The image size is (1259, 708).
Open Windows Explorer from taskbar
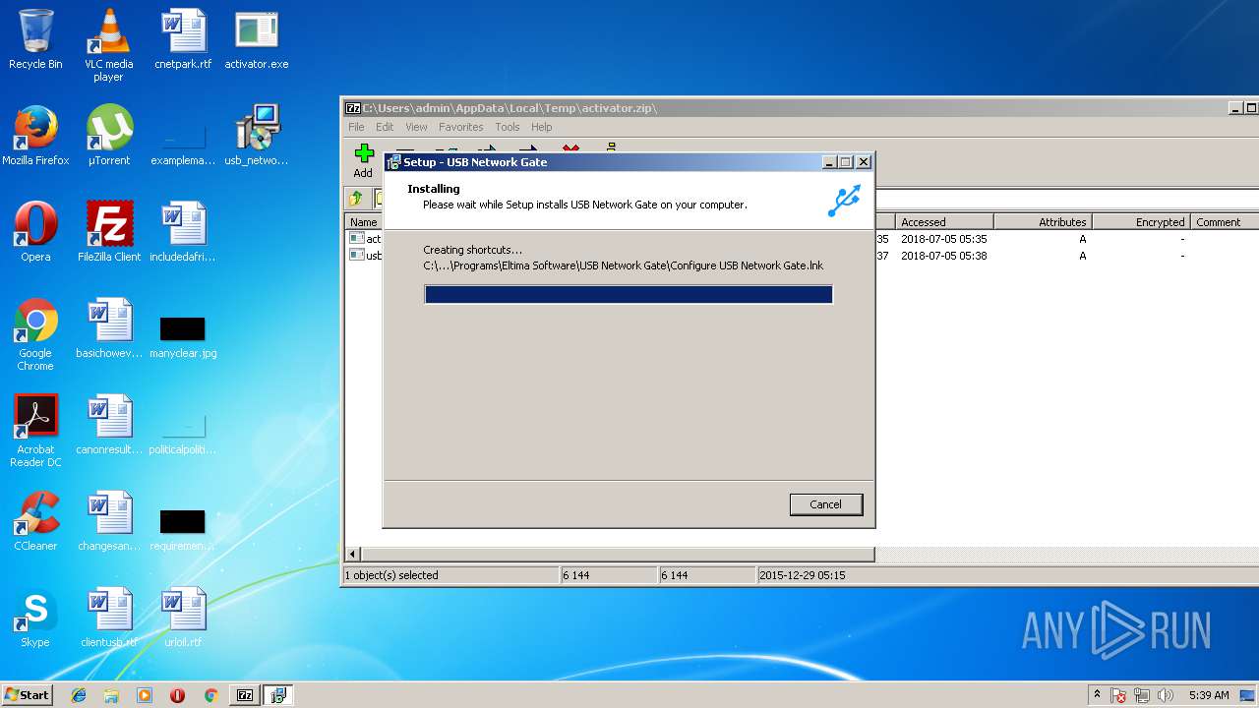111,695
